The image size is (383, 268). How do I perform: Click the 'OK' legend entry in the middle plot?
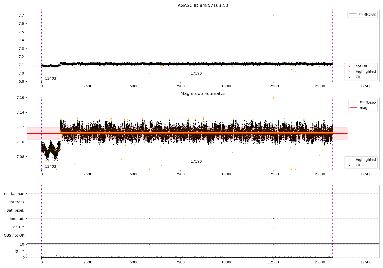pos(358,165)
